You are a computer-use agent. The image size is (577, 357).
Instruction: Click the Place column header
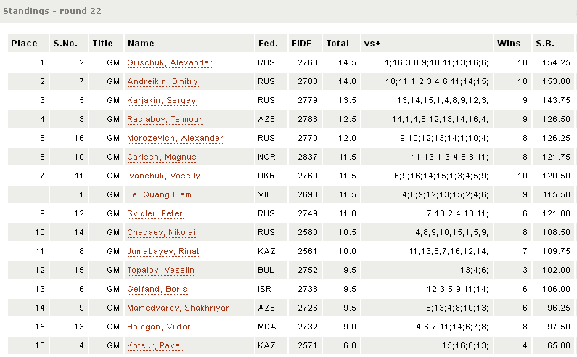click(24, 44)
